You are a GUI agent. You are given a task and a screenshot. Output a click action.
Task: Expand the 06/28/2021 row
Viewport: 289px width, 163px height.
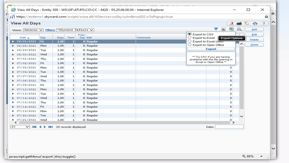(13, 46)
